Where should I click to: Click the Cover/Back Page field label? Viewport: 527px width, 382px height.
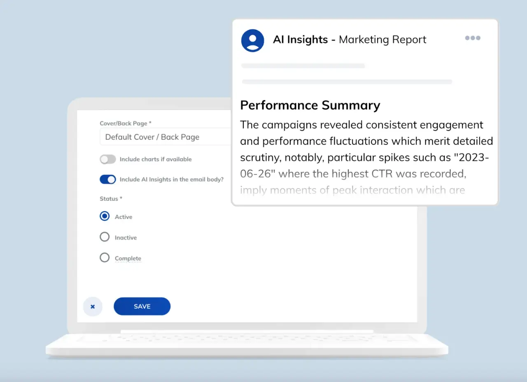pos(126,123)
